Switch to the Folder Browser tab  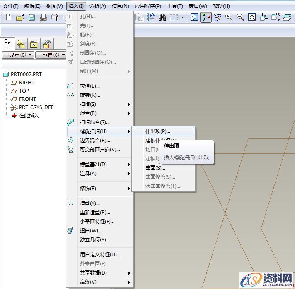tap(21, 44)
